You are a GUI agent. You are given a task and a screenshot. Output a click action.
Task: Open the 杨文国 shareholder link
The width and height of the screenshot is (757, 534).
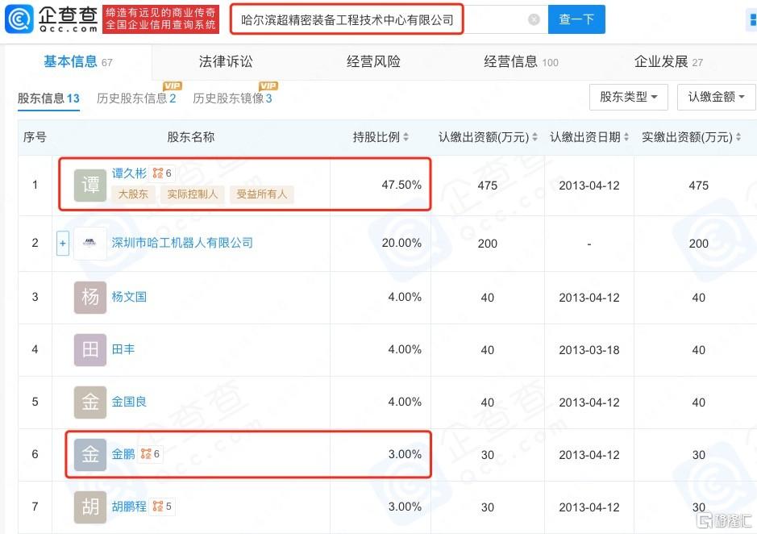[129, 297]
